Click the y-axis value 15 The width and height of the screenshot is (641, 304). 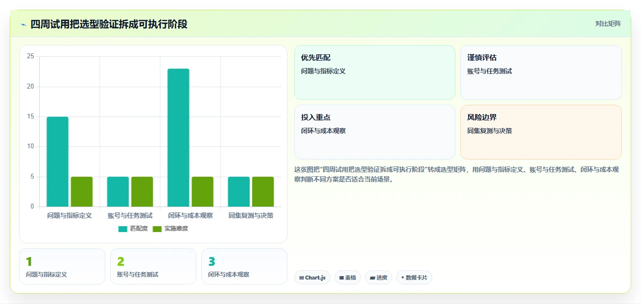coord(30,117)
